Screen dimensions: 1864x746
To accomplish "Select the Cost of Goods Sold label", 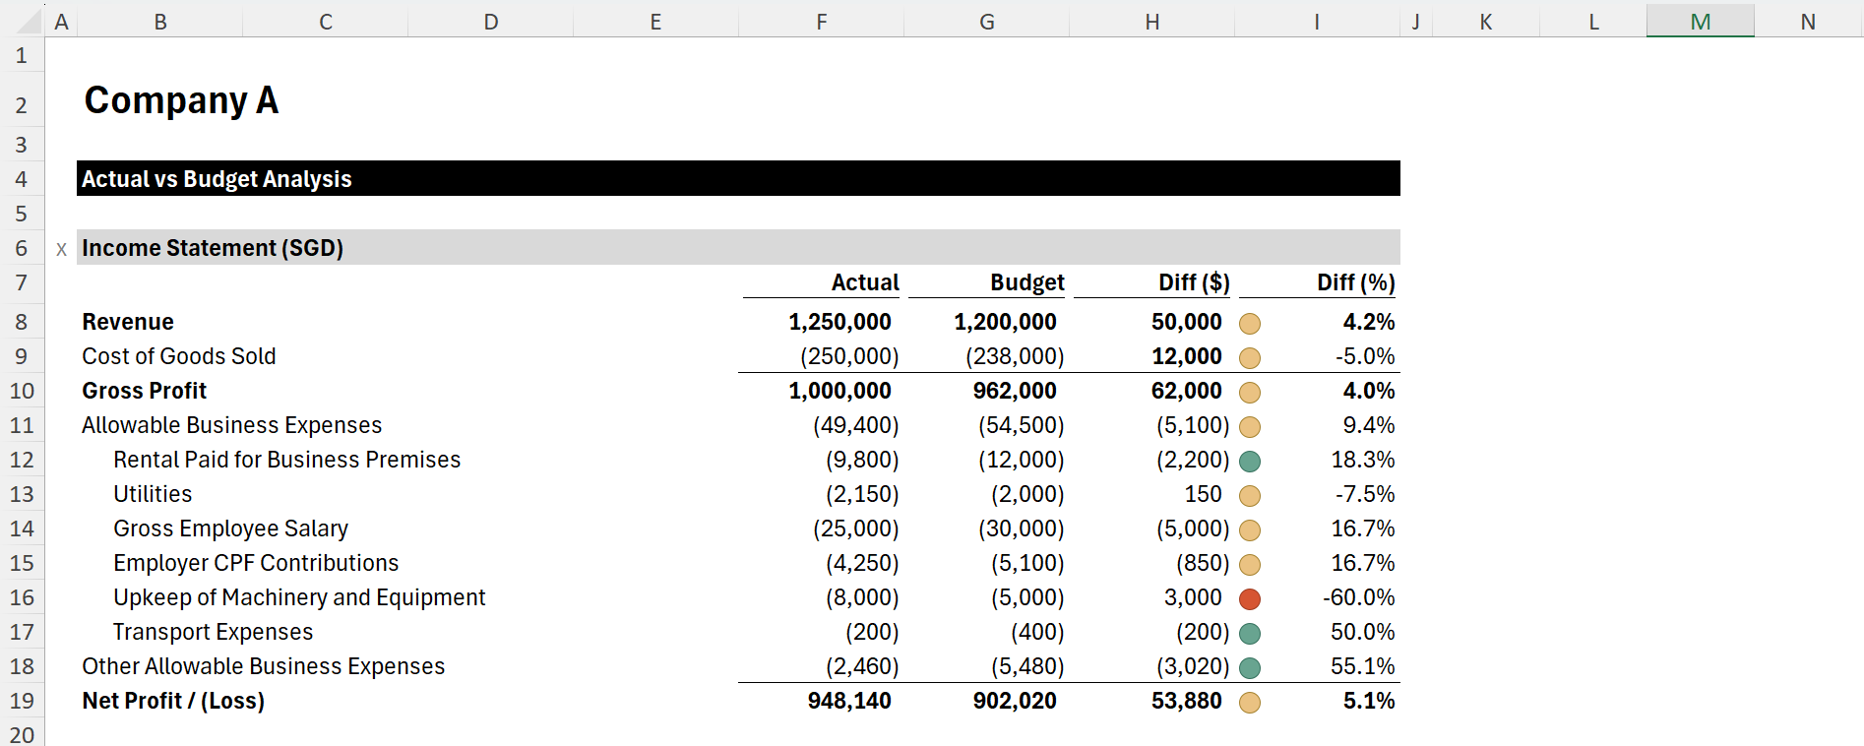I will [x=179, y=356].
